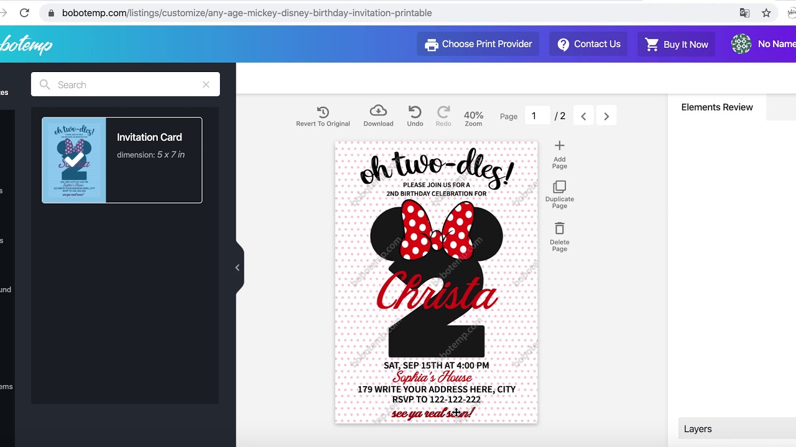
Task: Duplicate the current page
Action: (x=560, y=195)
